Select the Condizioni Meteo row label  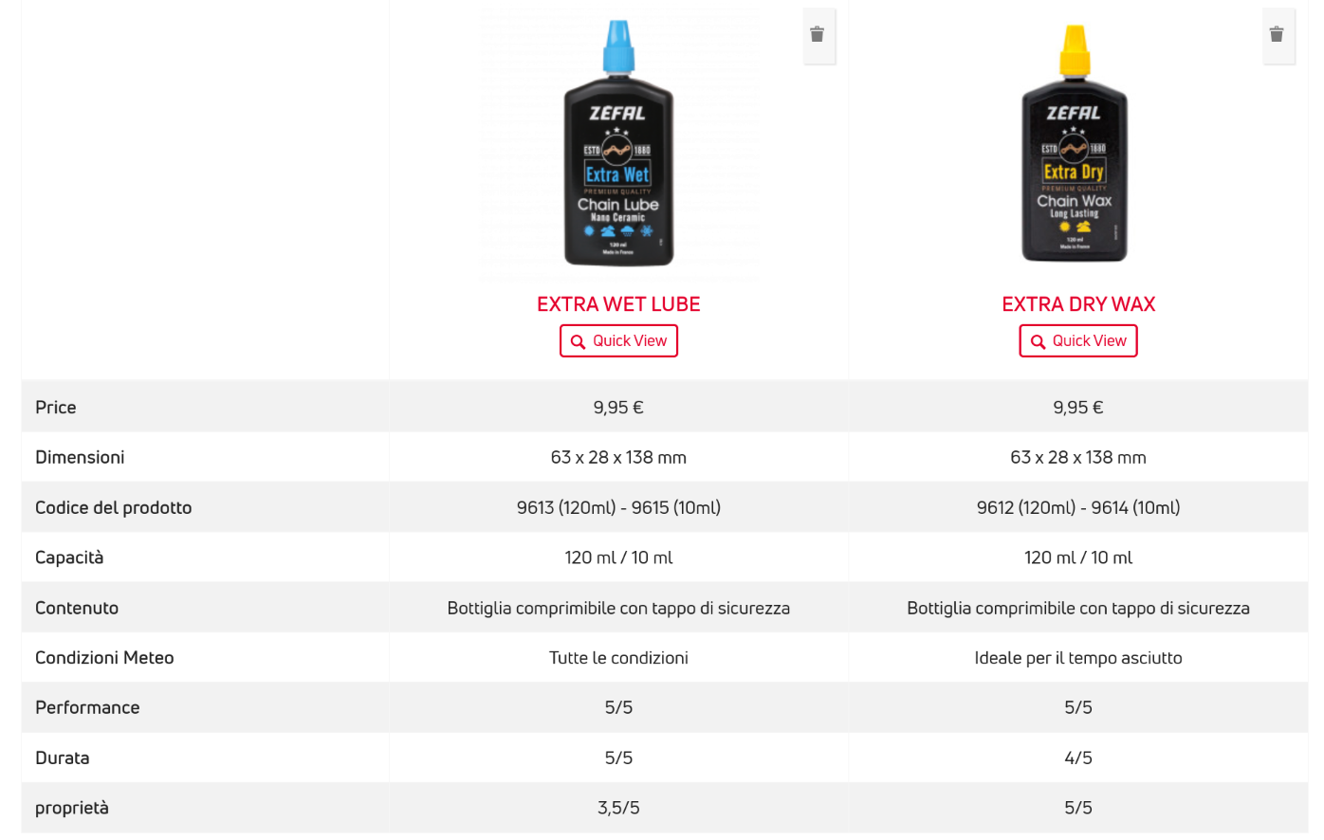click(104, 658)
